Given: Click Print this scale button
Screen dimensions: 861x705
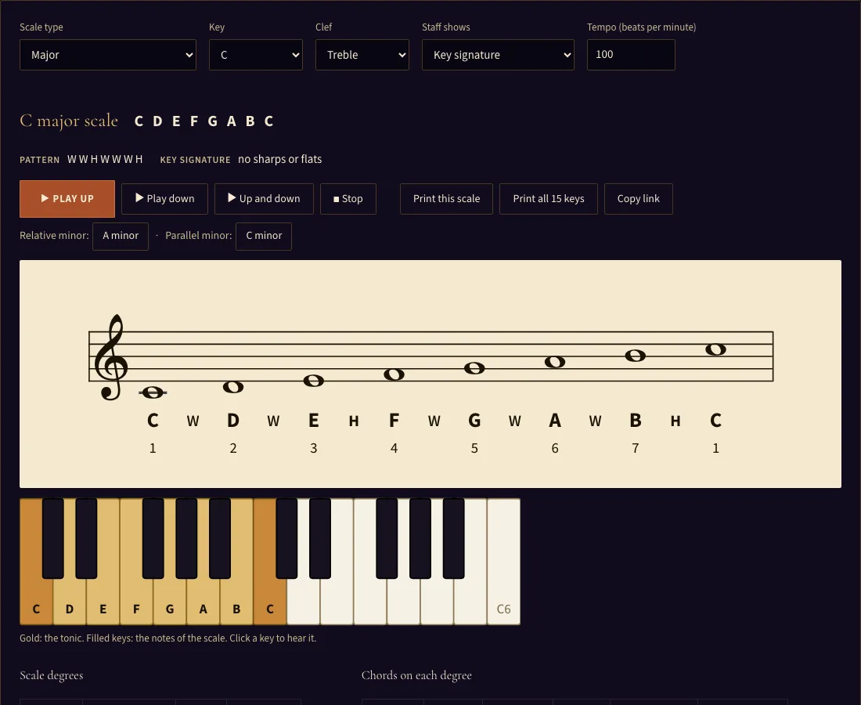Looking at the screenshot, I should [x=446, y=199].
